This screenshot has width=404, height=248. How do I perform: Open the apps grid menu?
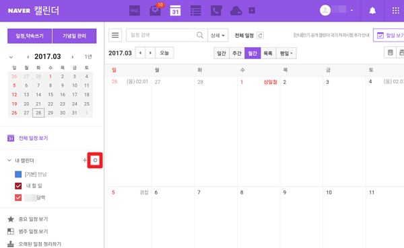point(396,11)
